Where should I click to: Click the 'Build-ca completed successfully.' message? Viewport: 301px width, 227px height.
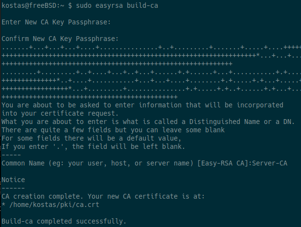(64, 221)
